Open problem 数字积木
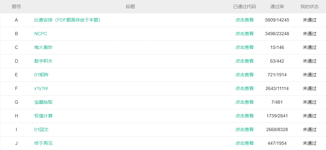This screenshot has width=326, height=150. coord(43,61)
